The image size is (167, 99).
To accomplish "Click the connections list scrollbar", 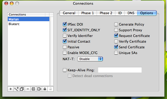I will 51,51.
